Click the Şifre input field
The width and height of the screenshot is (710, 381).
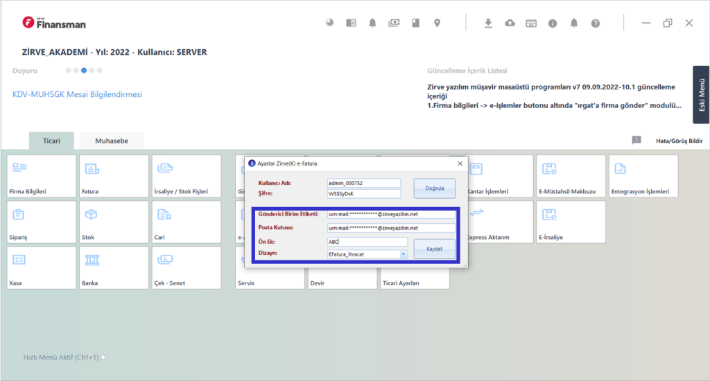(x=364, y=194)
